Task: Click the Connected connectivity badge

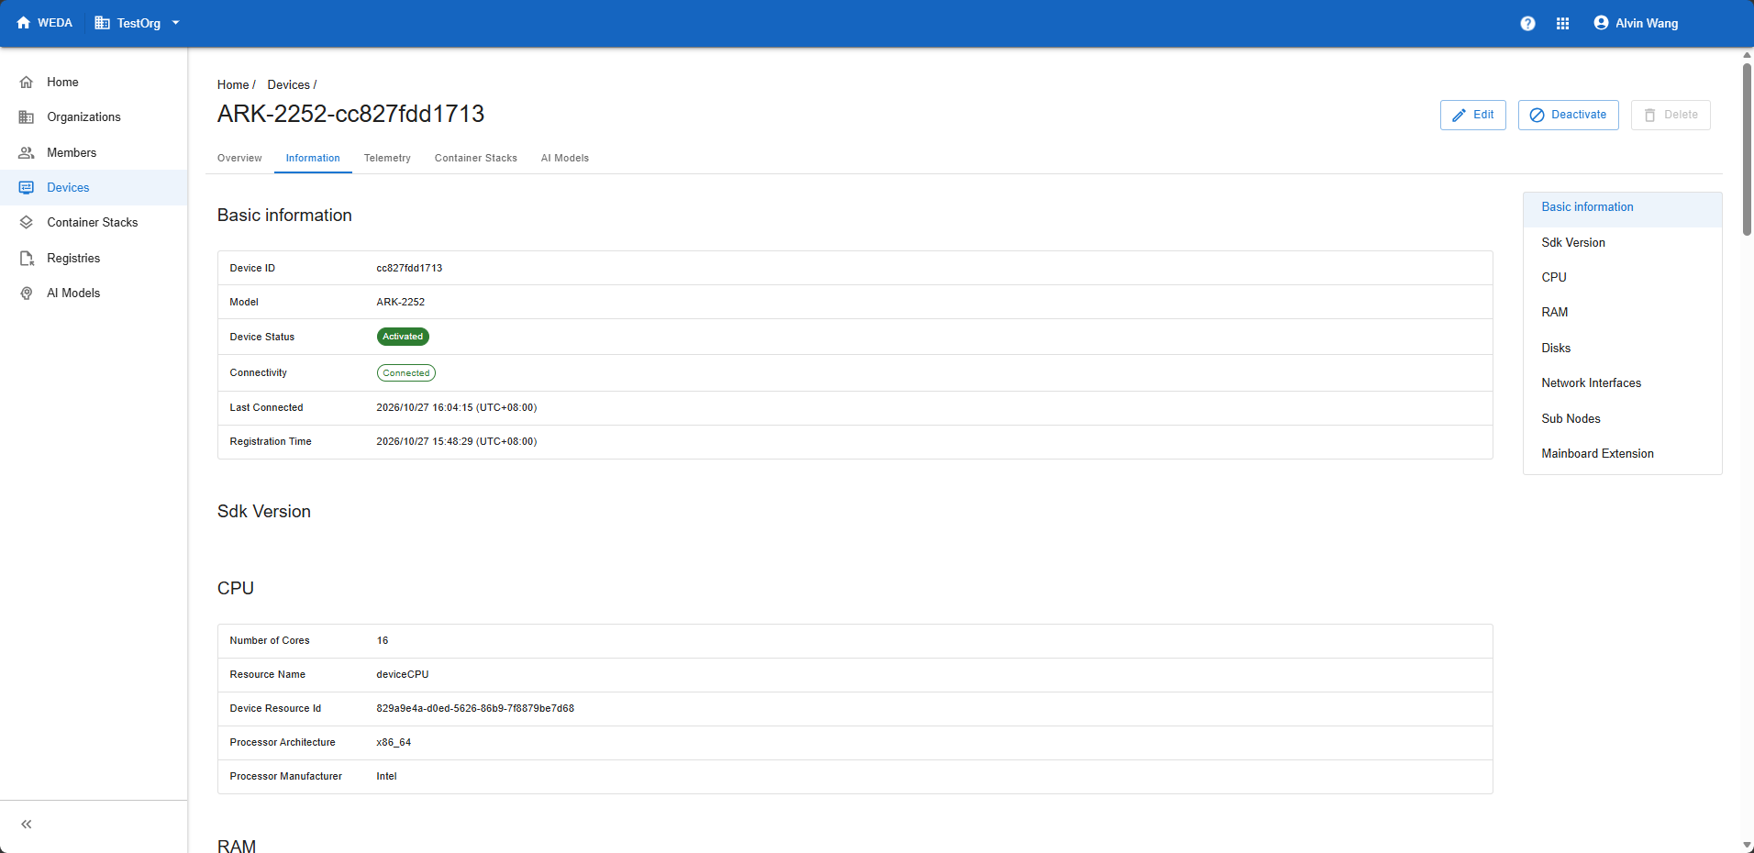Action: (406, 373)
